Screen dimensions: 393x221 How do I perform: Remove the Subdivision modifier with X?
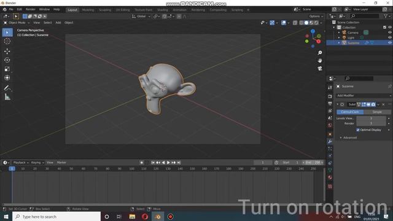click(x=383, y=104)
